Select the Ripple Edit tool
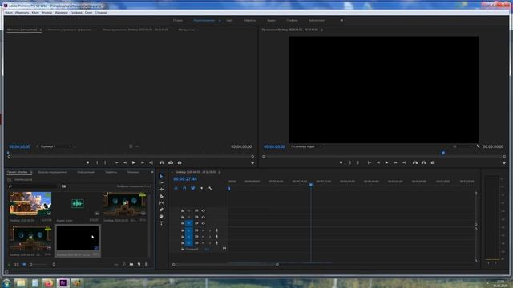513x288 pixels. (x=161, y=190)
